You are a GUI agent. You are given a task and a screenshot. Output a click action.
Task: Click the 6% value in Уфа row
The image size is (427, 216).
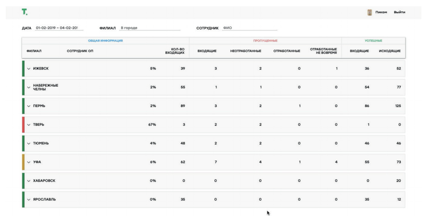click(153, 162)
